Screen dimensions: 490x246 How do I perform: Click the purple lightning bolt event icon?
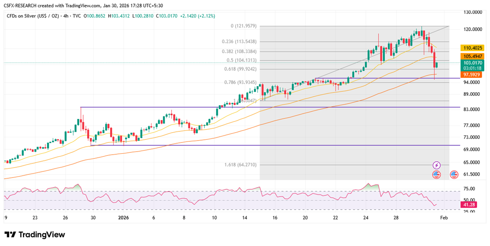[436, 165]
